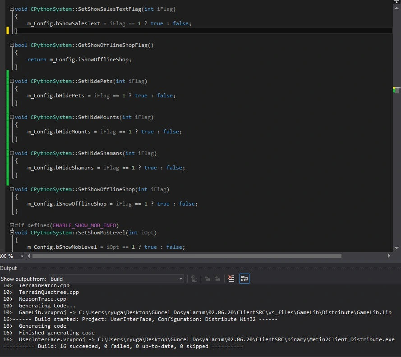Screen dimensions: 401x357
Task: Click the vertical scrollbar down arrow
Action: [396, 248]
